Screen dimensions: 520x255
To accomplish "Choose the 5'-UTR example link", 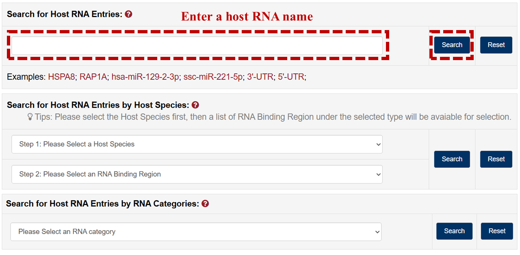I will pyautogui.click(x=291, y=77).
